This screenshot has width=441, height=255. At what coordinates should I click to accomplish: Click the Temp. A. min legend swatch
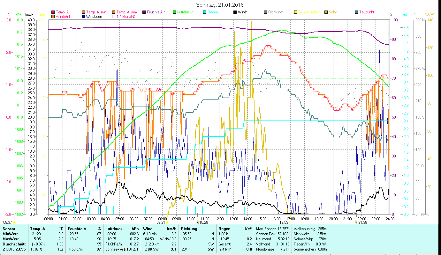(84, 12)
